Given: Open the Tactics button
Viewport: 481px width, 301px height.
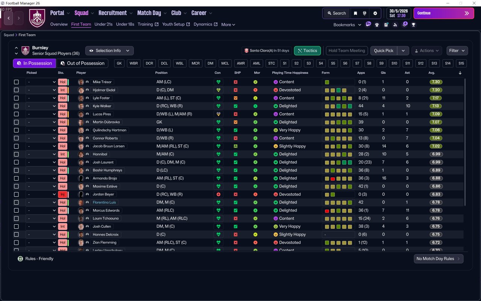Looking at the screenshot, I should 307,51.
